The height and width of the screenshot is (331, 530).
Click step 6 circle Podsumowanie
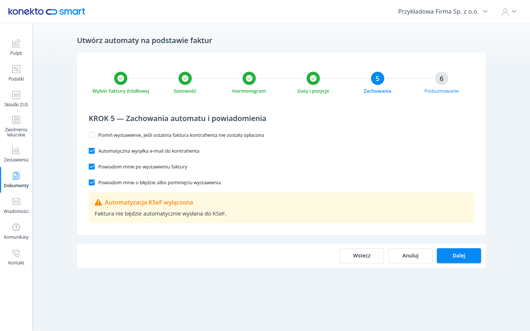442,78
